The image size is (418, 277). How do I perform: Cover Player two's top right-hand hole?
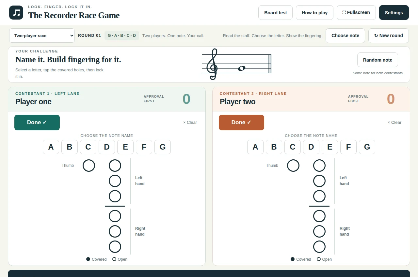pyautogui.click(x=319, y=216)
